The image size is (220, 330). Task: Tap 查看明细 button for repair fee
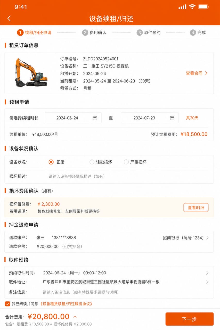coord(196,208)
